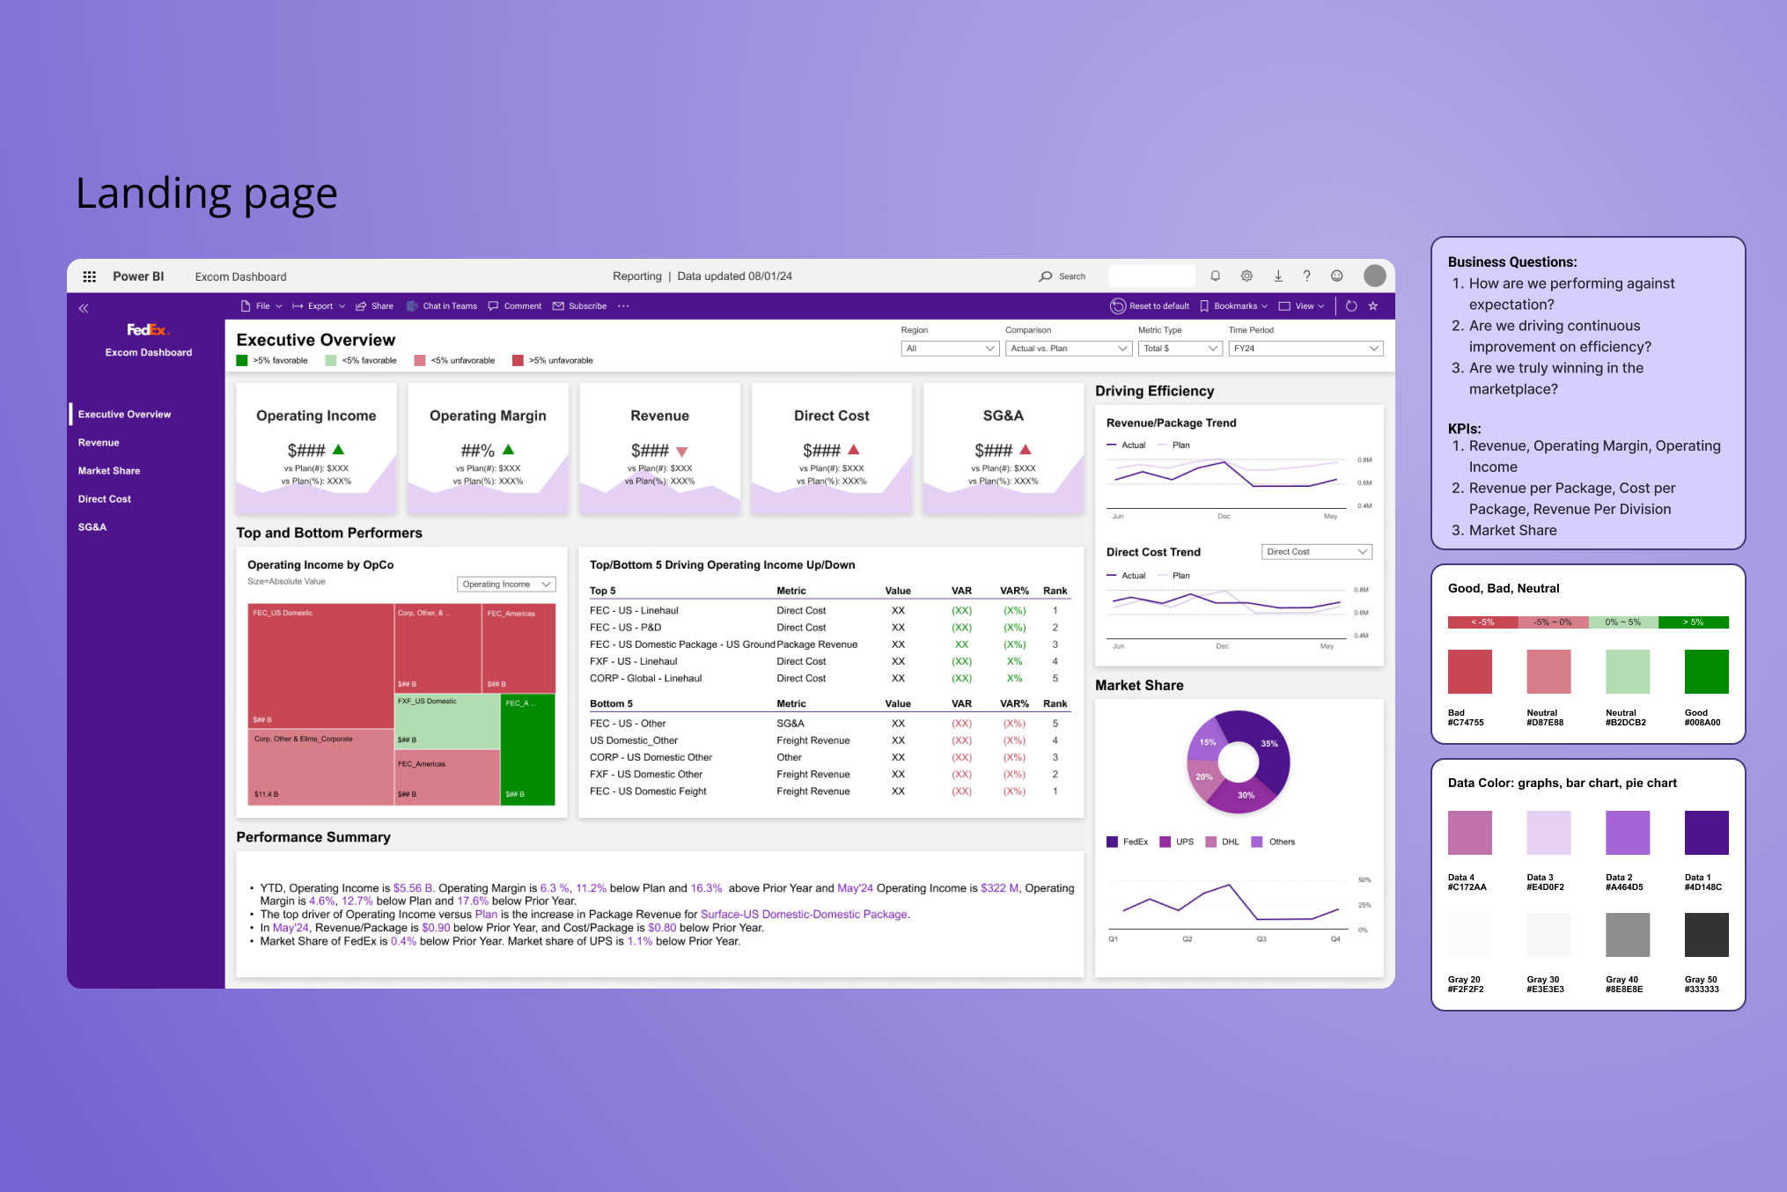Image resolution: width=1787 pixels, height=1192 pixels.
Task: Open the Metric Type dropdown Total $
Action: click(x=1180, y=349)
